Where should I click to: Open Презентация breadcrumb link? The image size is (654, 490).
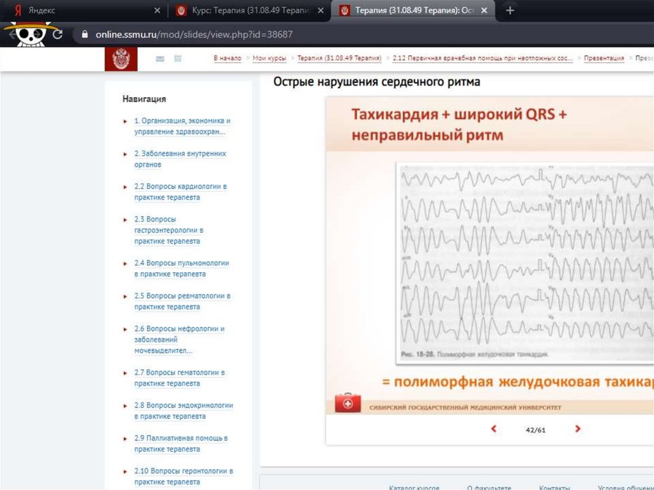point(604,58)
